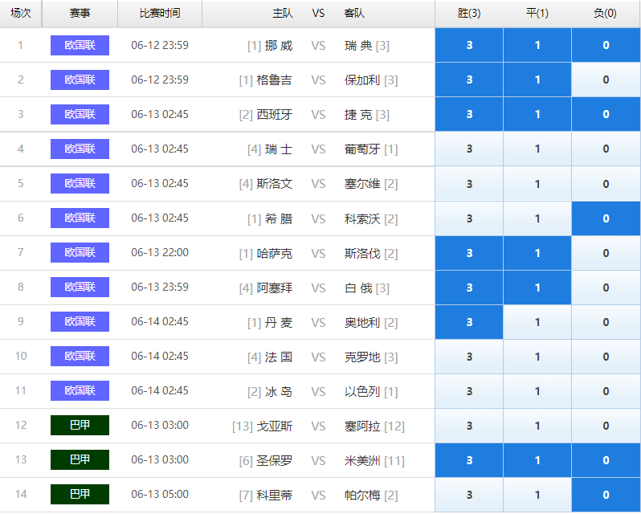This screenshot has width=641, height=514.
Task: Open away team 米美洲 details
Action: 362,461
